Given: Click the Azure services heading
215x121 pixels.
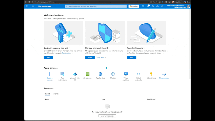Looking at the screenshot, I should [51, 68].
